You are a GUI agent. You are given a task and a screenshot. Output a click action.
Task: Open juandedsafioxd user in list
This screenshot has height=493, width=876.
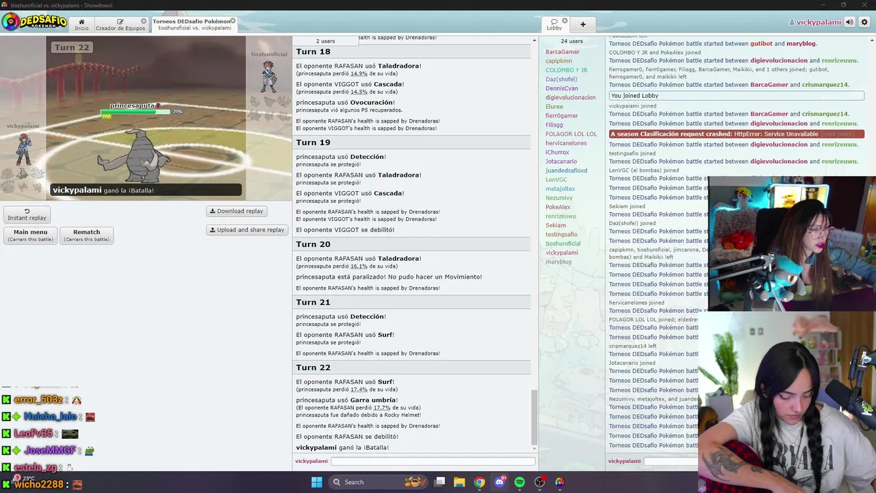pos(567,170)
